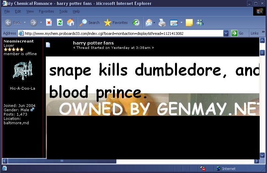The height and width of the screenshot is (173, 267).
Task: Refresh the page with green arrows icon
Action: coord(60,23)
